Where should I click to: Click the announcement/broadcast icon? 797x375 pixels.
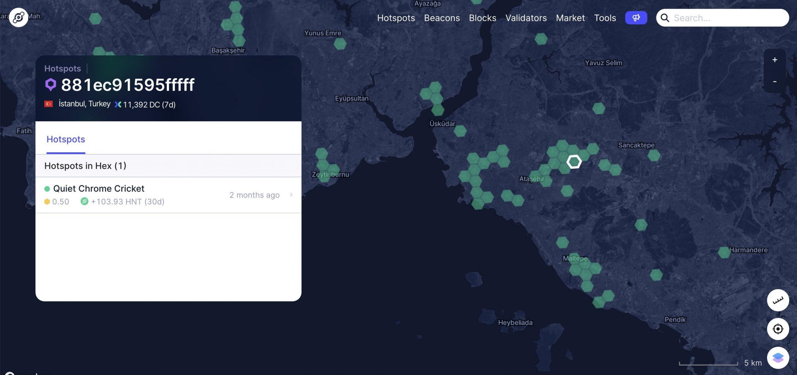pos(636,17)
